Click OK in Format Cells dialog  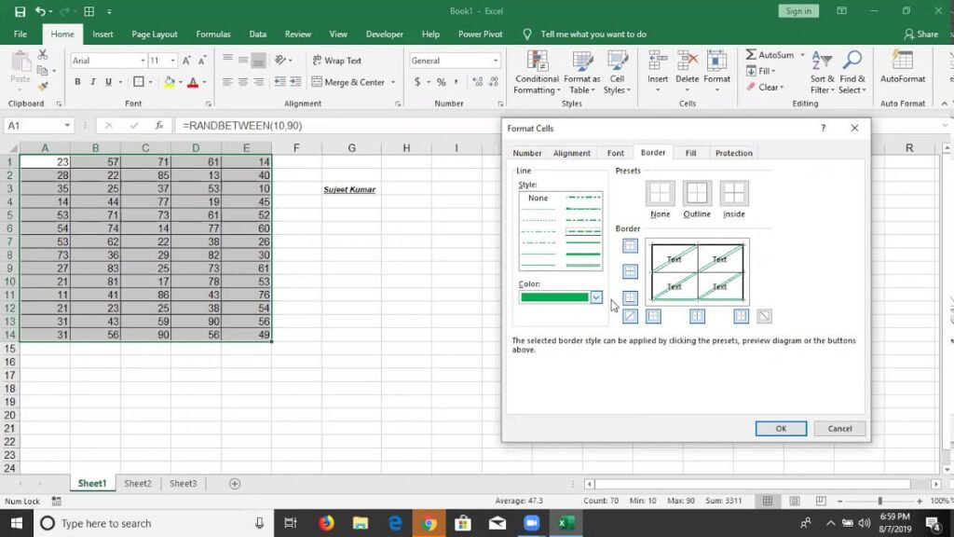pos(781,429)
